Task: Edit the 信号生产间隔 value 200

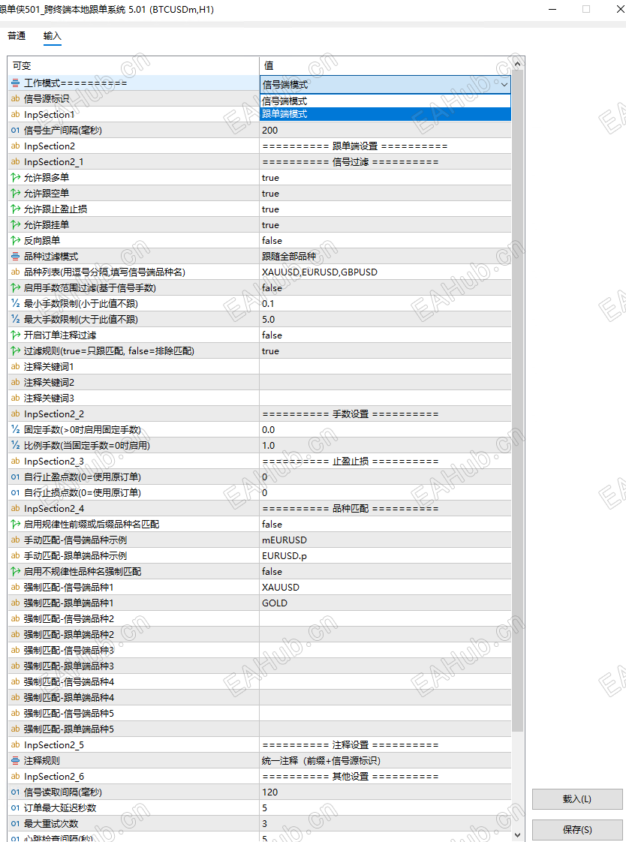Action: pyautogui.click(x=385, y=131)
